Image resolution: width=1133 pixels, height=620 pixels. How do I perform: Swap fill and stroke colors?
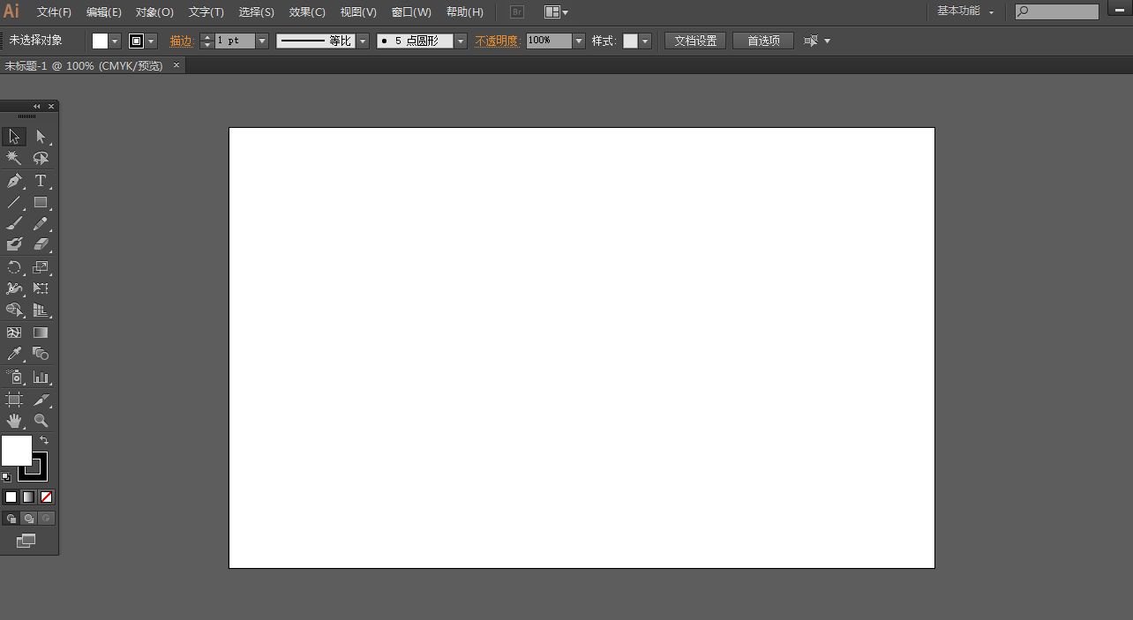44,439
